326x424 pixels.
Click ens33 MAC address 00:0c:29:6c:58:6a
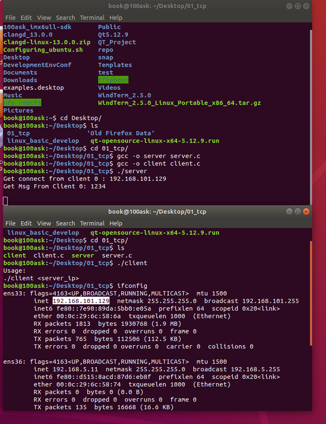[x=89, y=316]
